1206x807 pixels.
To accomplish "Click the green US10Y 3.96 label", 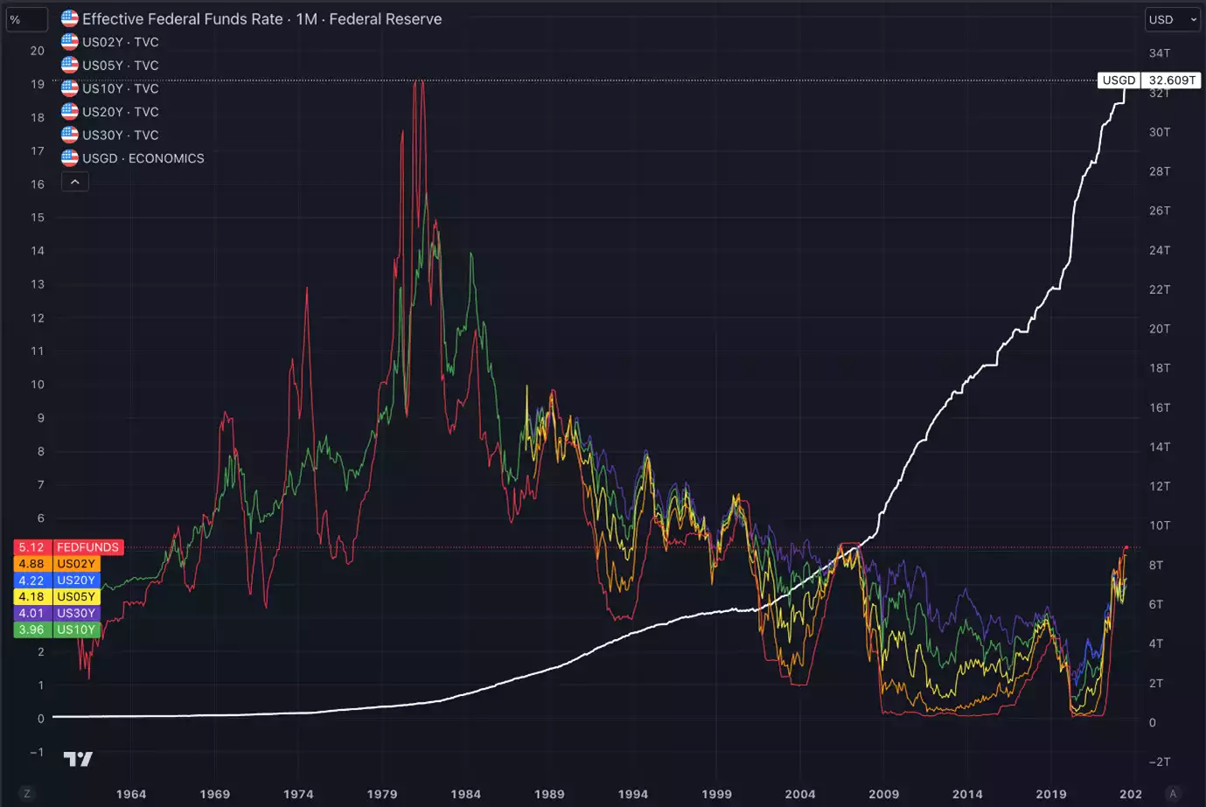I will click(x=56, y=630).
